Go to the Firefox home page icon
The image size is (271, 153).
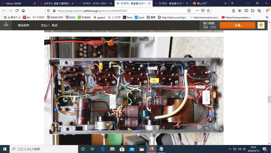coord(23,11)
